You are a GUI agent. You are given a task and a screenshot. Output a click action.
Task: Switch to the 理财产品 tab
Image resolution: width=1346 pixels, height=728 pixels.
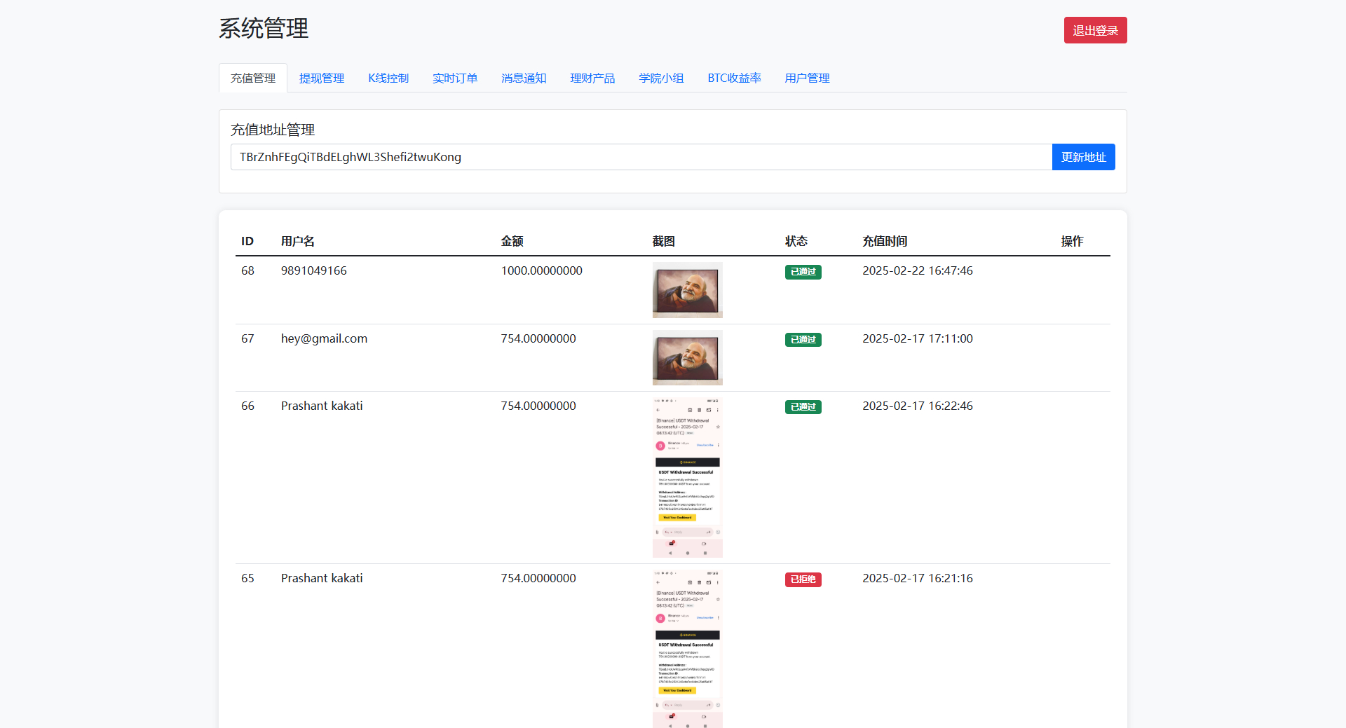[x=592, y=78]
